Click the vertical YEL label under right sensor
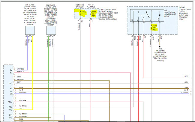Image resolution: width=195 pixels, height=122 pixels. pos(31,40)
